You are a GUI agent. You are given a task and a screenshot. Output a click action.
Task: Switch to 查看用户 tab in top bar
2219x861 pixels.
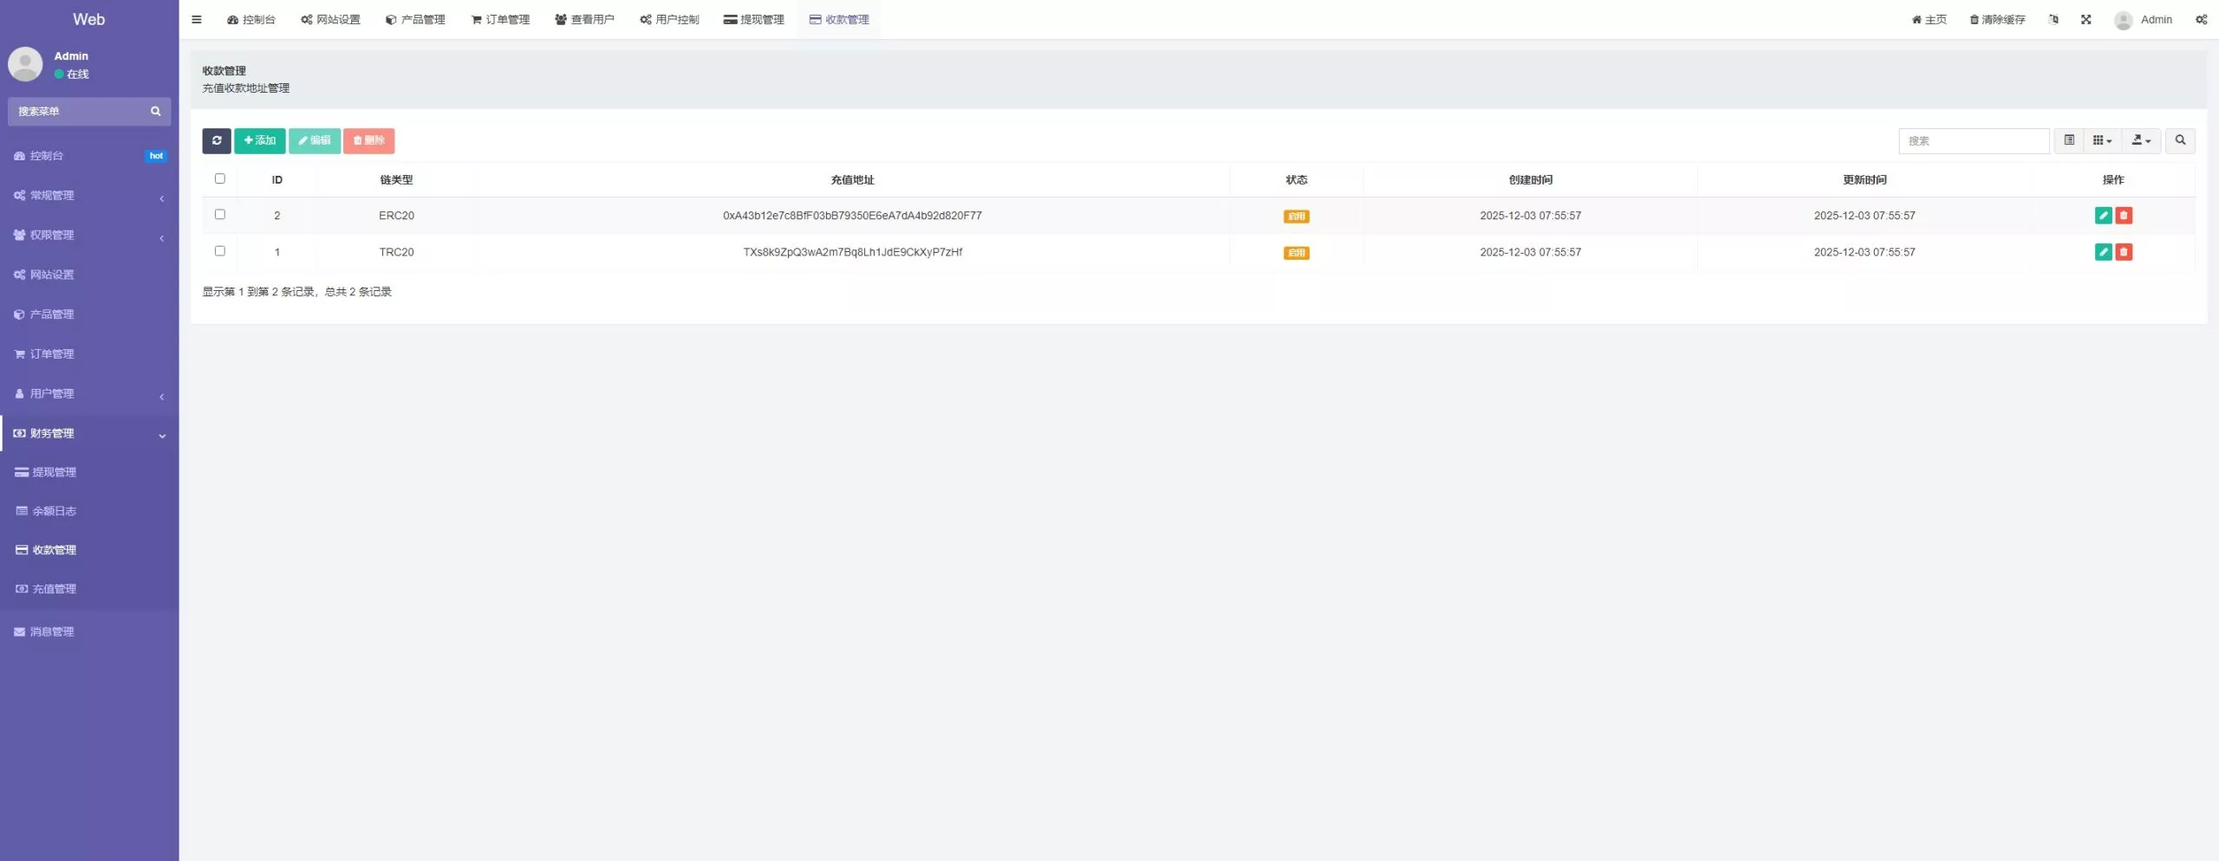click(x=584, y=19)
